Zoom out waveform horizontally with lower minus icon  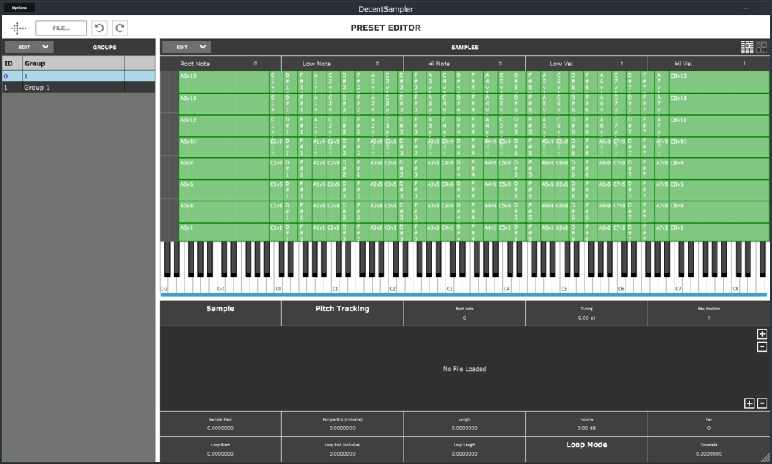click(x=762, y=403)
